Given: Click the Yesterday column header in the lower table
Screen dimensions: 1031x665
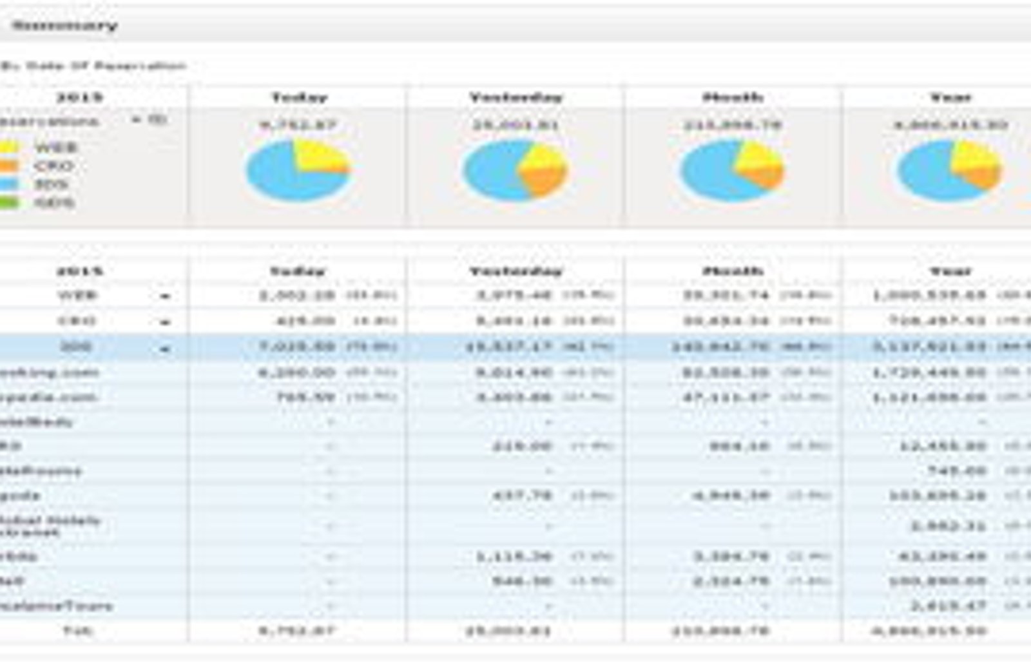Looking at the screenshot, I should click(x=516, y=271).
